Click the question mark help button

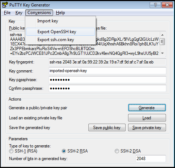point(155,5)
